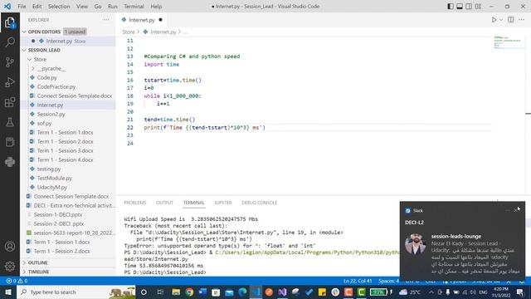Screen dimensions: 531x299
Task: Open Session-1-DECI.pptx file
Action: [x=58, y=214]
